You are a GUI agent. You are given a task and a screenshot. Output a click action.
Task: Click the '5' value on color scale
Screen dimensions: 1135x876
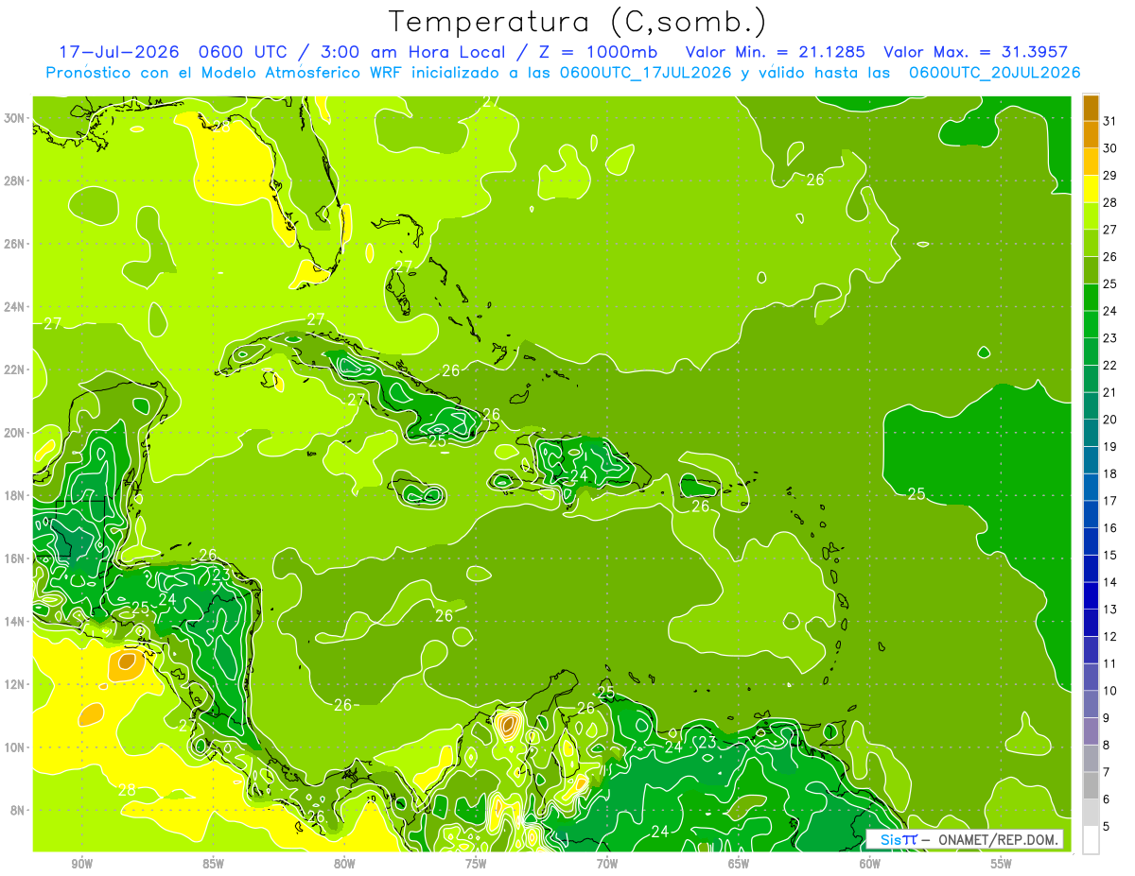click(x=1108, y=827)
